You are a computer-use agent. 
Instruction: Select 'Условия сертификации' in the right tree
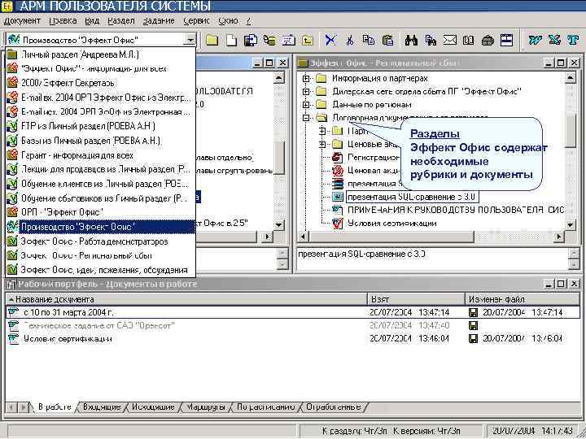392,224
